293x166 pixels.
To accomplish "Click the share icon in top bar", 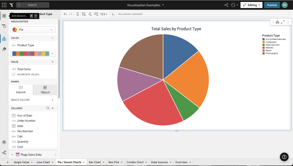I will click(226, 5).
